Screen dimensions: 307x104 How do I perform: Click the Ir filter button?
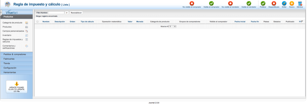(67, 13)
